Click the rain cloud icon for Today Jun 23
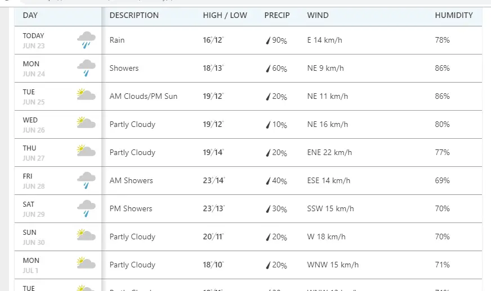The image size is (491, 291). tap(86, 40)
